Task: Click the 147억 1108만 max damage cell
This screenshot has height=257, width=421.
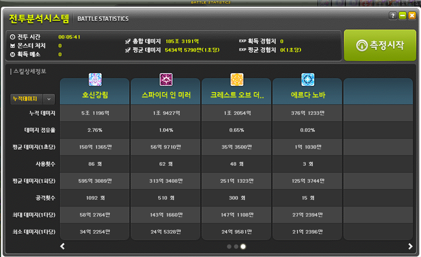Action: pyautogui.click(x=236, y=215)
